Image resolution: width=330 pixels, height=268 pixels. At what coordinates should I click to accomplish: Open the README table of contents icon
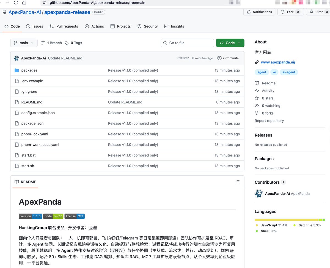coord(238,182)
